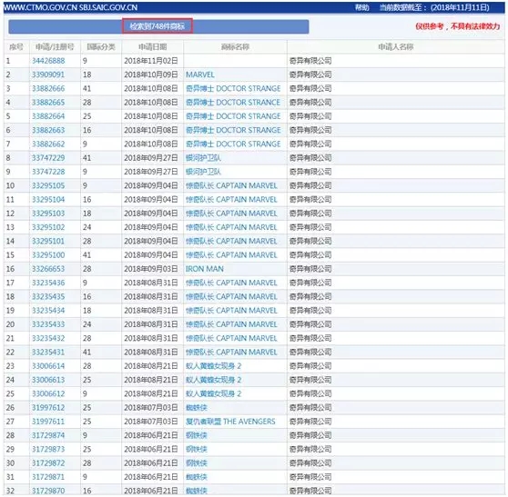
Task: Open application number 33295105
Action: (x=48, y=186)
